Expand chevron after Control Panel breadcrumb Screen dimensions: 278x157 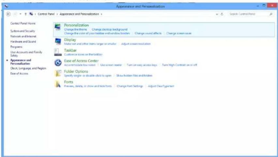click(57, 14)
